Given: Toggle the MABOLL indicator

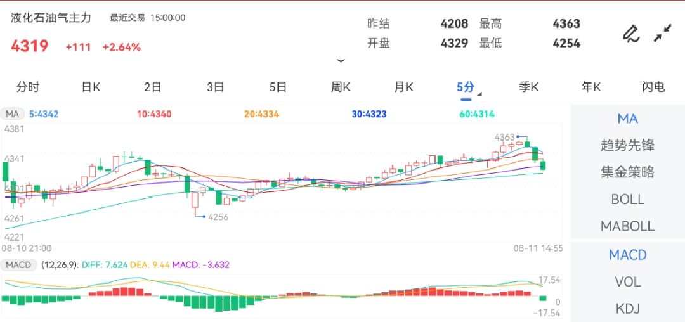Looking at the screenshot, I should coord(627,226).
